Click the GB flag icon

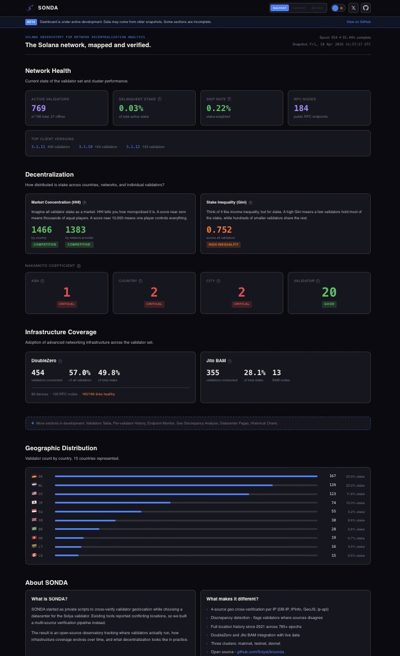(x=34, y=520)
